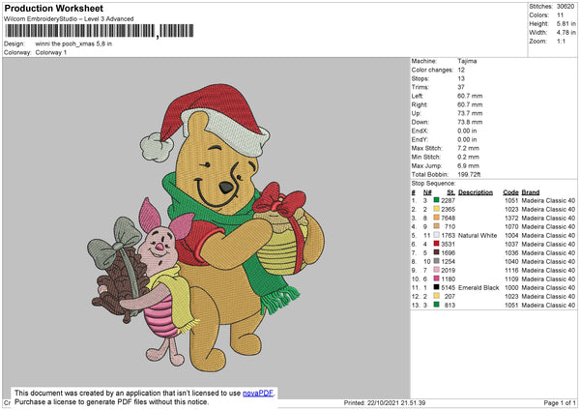Click the Colors value '11'

click(x=560, y=15)
